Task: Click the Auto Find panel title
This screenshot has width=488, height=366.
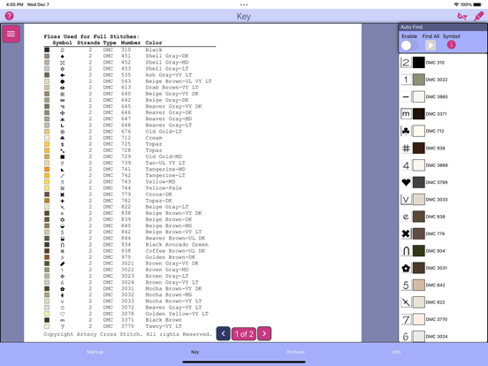Action: [x=411, y=27]
